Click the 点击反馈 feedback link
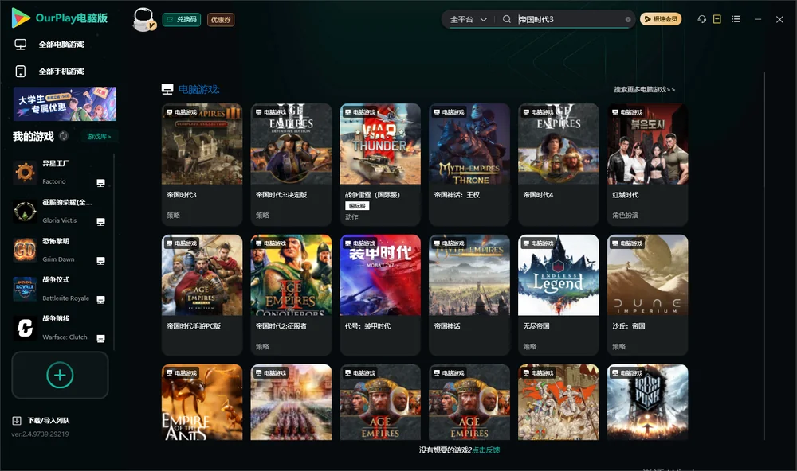This screenshot has width=797, height=471. (486, 450)
